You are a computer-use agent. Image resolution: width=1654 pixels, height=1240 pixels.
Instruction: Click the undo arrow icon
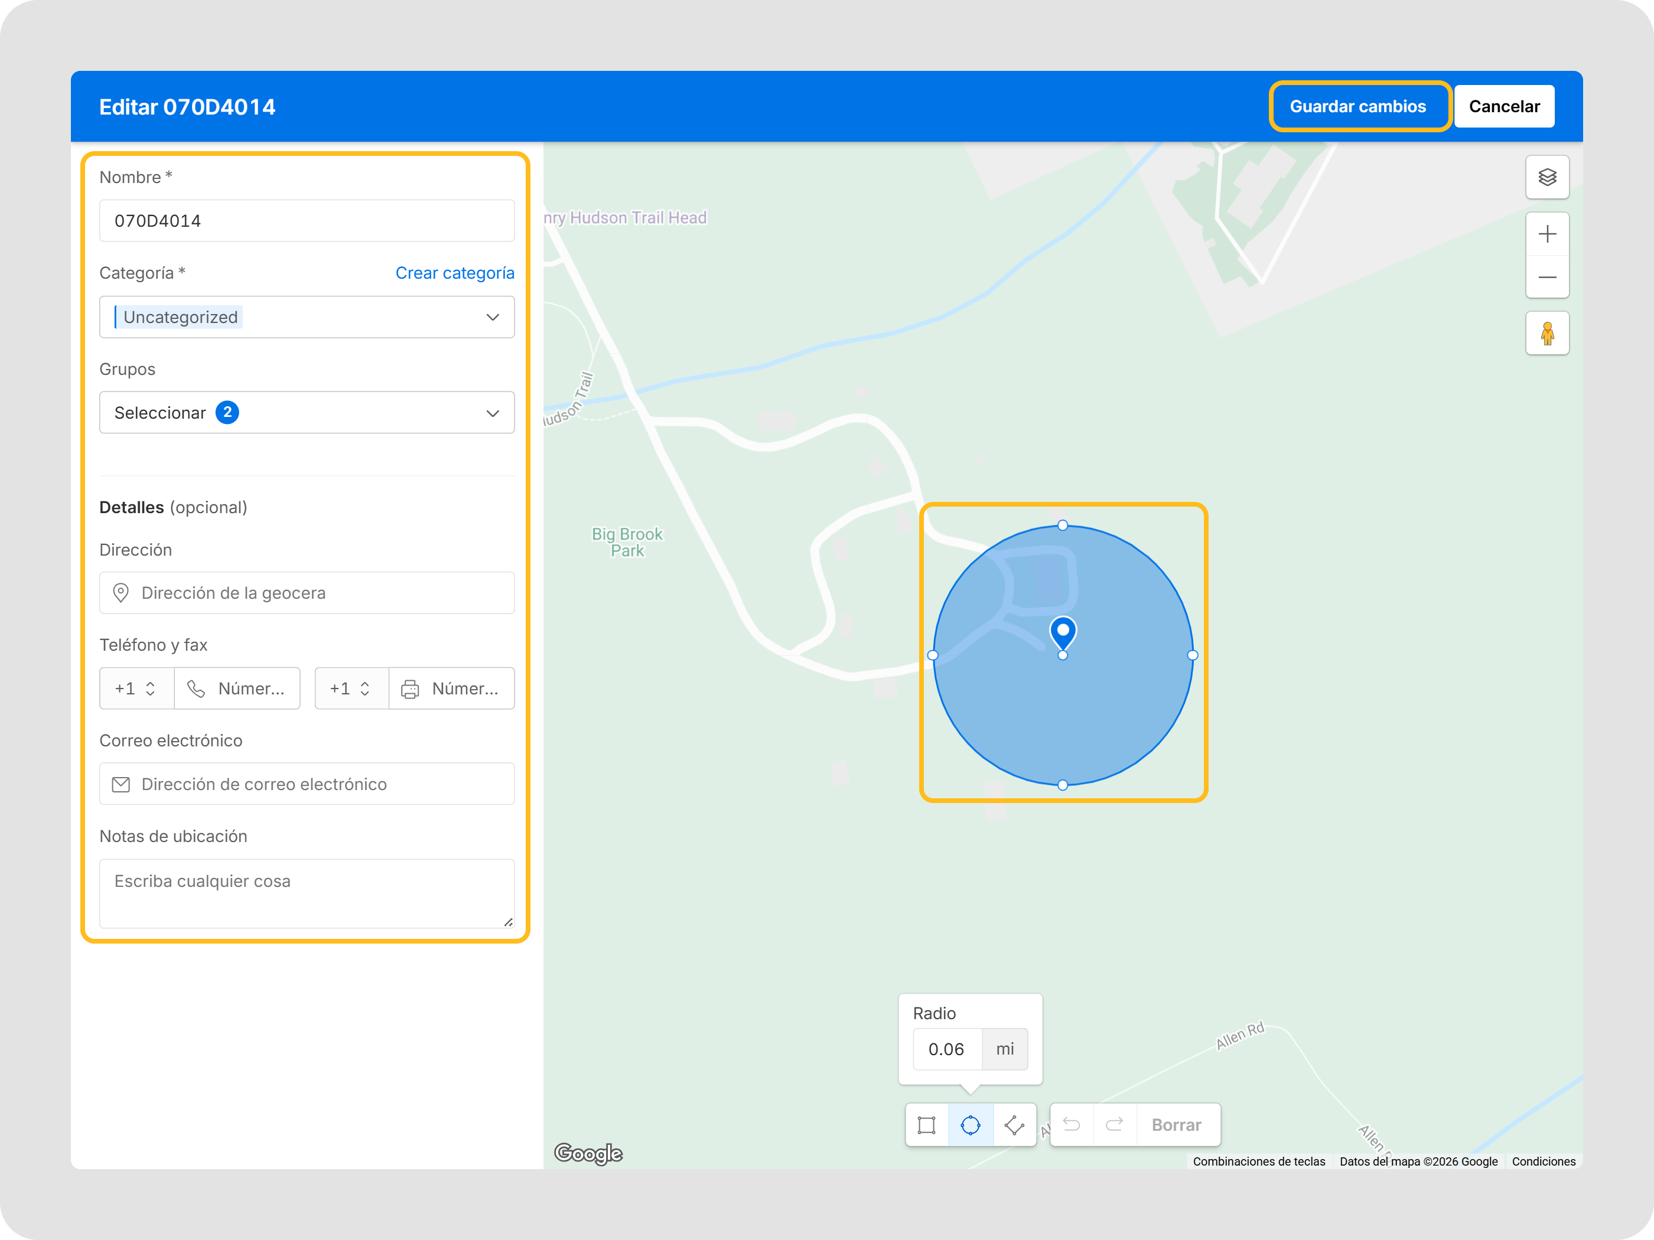(x=1071, y=1125)
